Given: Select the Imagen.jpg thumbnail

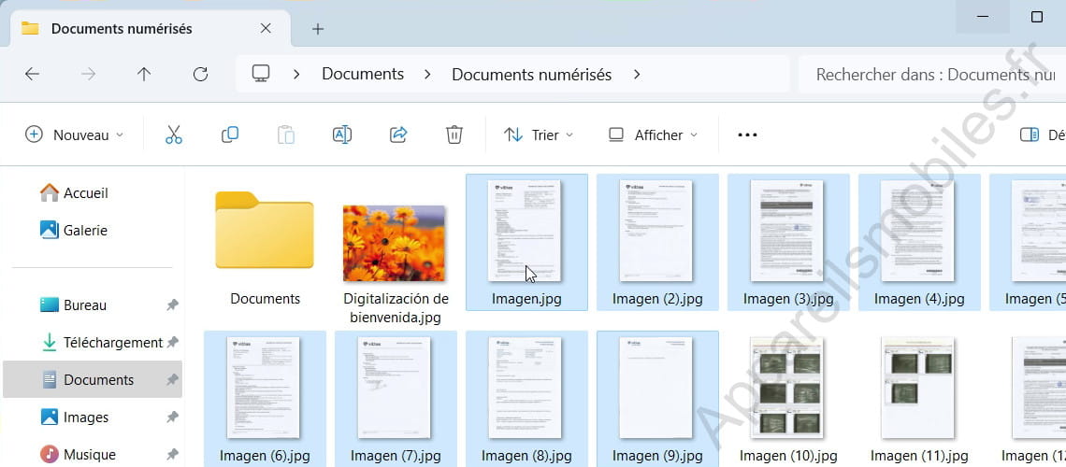Looking at the screenshot, I should (525, 231).
